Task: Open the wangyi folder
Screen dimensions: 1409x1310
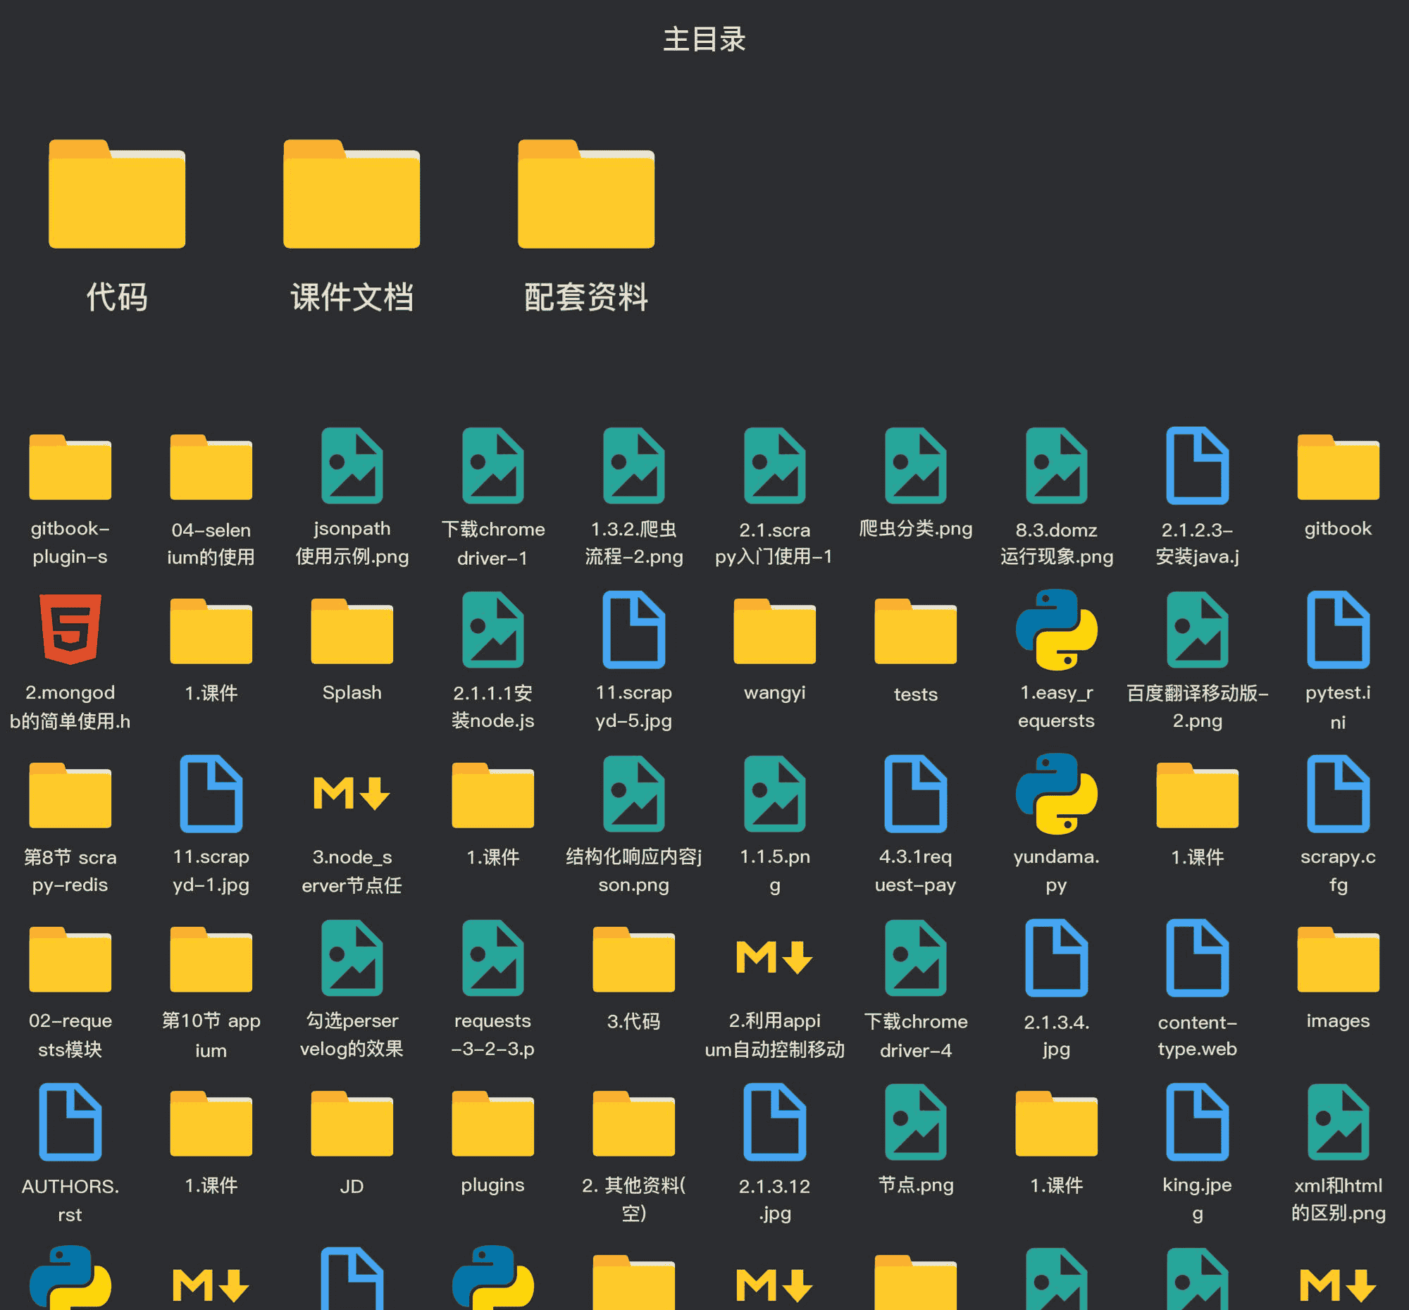Action: [775, 631]
